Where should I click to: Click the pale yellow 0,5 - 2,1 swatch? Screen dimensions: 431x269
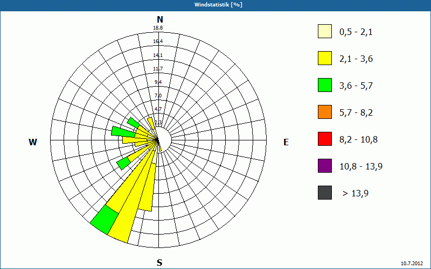tap(325, 31)
